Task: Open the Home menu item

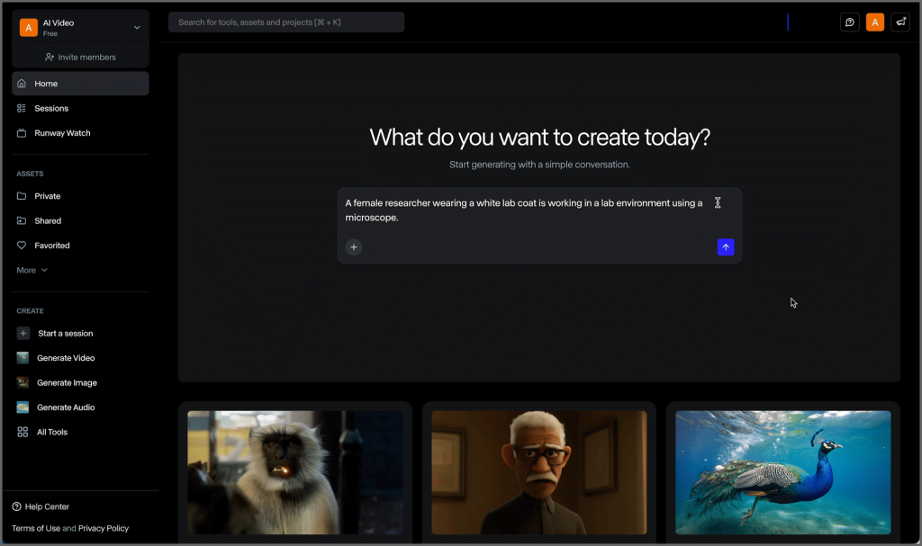Action: click(80, 84)
